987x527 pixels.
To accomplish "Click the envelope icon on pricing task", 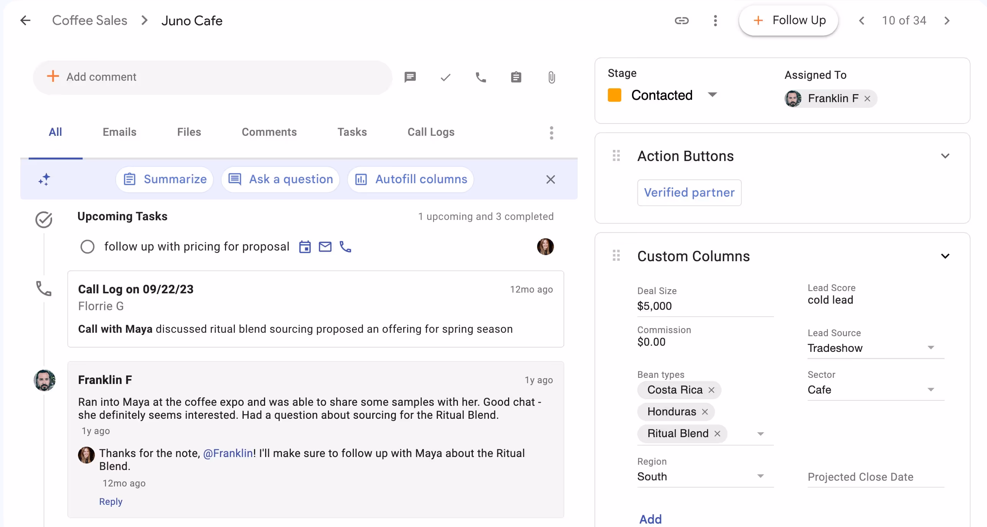I will (x=325, y=247).
